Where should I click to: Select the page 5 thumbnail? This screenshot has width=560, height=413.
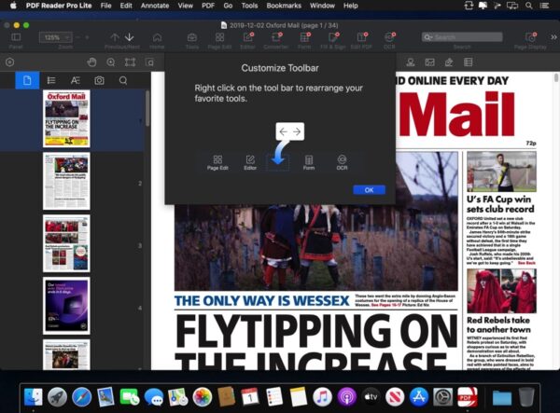pos(66,354)
